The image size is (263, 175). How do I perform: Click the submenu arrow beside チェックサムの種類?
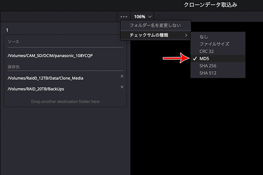click(x=186, y=35)
